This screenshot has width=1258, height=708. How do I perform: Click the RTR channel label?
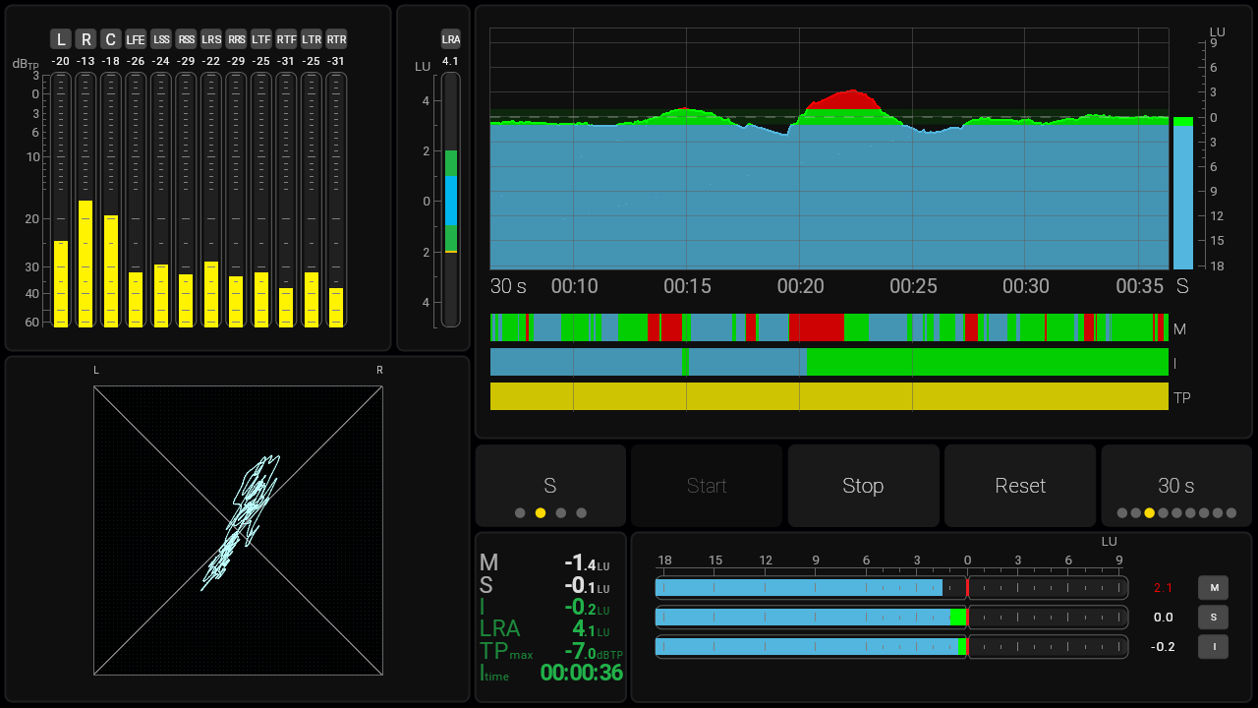(336, 39)
